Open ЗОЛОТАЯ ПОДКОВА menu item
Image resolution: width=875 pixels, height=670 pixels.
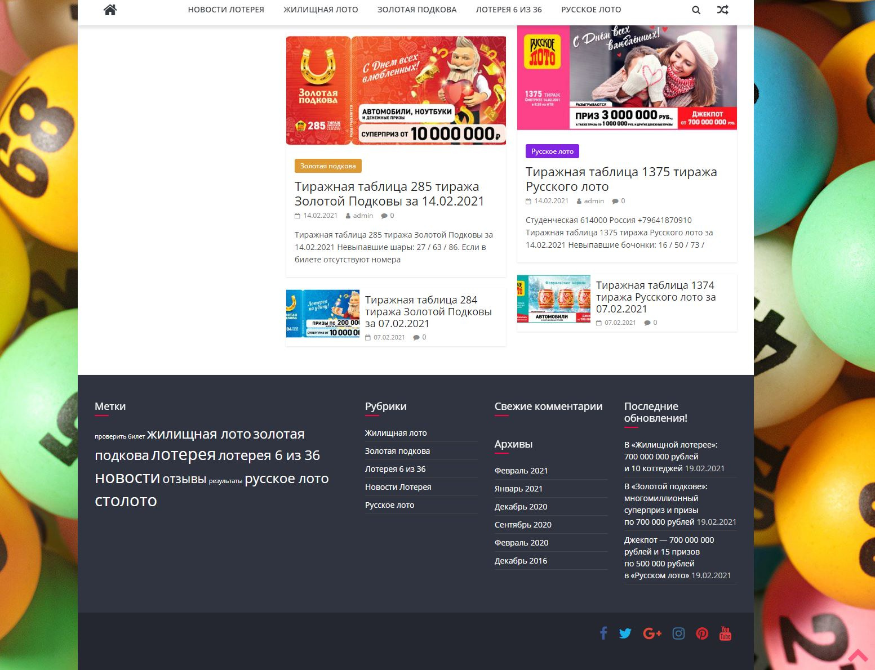pos(417,10)
